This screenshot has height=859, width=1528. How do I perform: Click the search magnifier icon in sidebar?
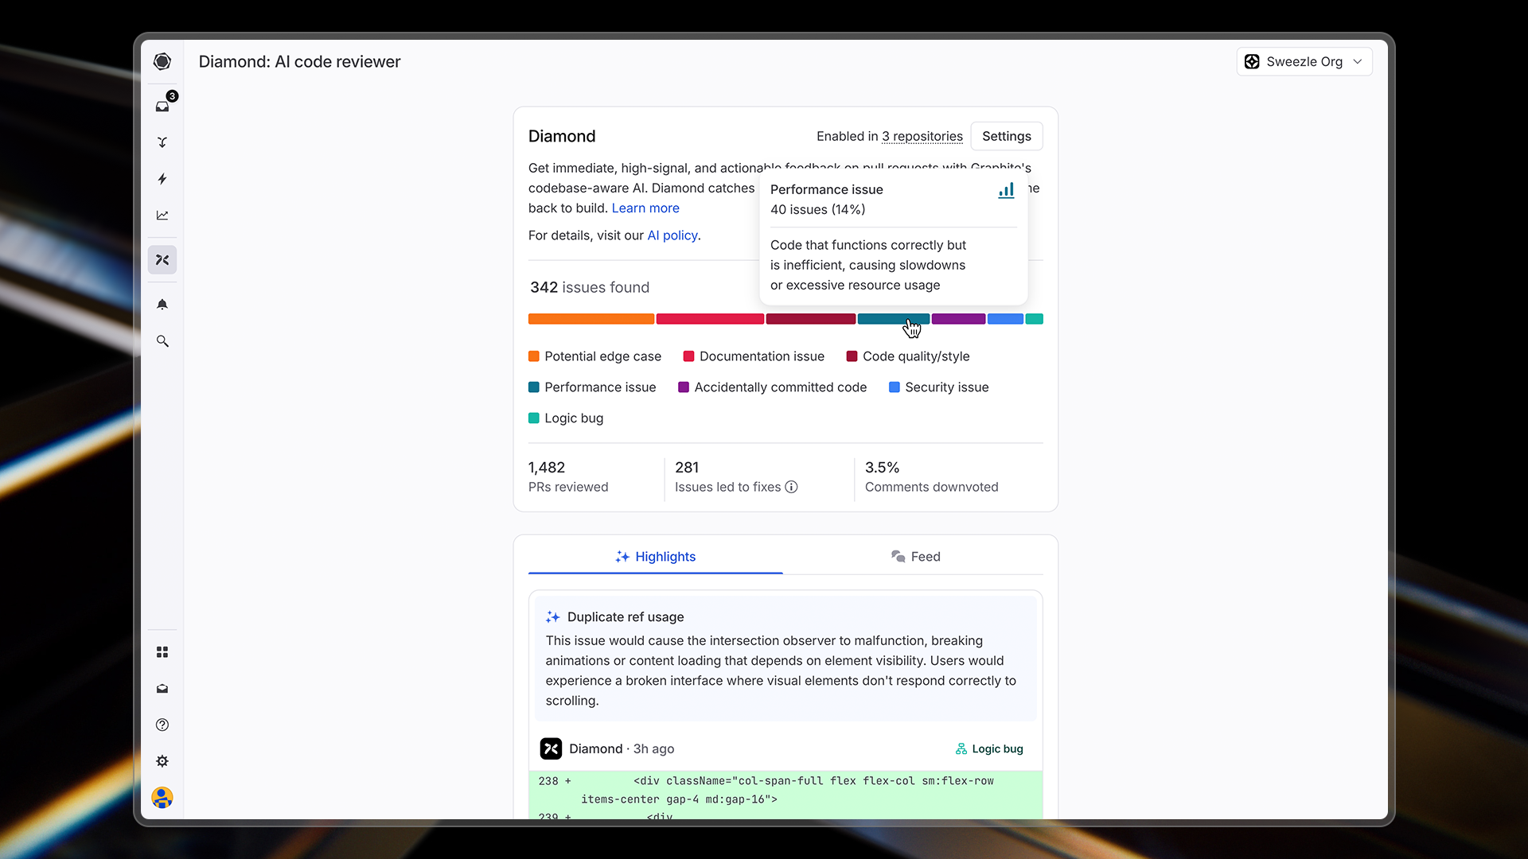(x=162, y=341)
